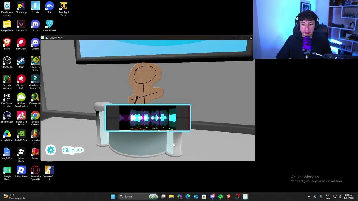Click the cardboard stick-figure character
Screen dimensions: 358x201
[145, 83]
